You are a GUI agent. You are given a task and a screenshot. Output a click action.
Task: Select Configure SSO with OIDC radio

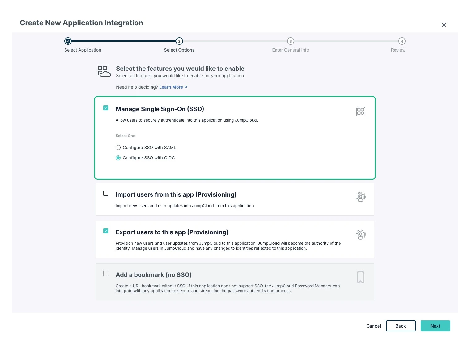coord(118,158)
